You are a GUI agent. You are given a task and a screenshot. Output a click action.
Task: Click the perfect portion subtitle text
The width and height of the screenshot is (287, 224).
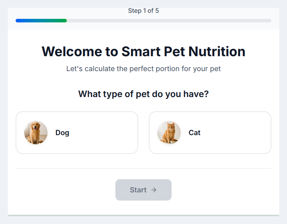coord(143,69)
